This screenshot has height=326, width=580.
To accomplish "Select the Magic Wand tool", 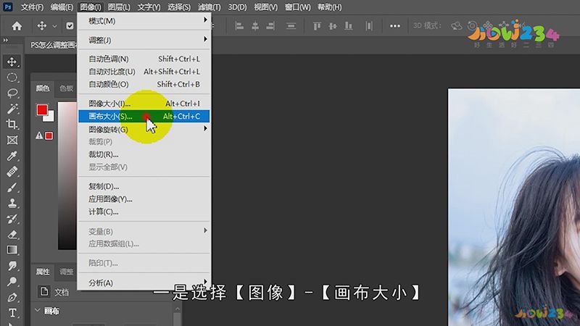I will tap(12, 108).
